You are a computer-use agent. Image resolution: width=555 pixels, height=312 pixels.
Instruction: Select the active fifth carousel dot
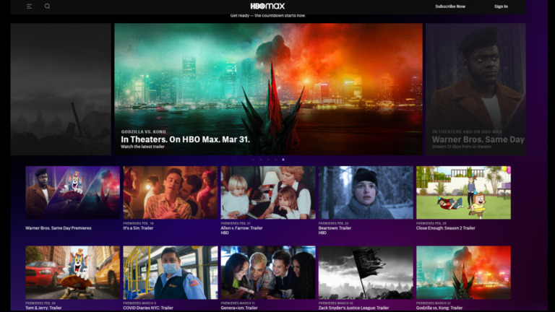(283, 160)
